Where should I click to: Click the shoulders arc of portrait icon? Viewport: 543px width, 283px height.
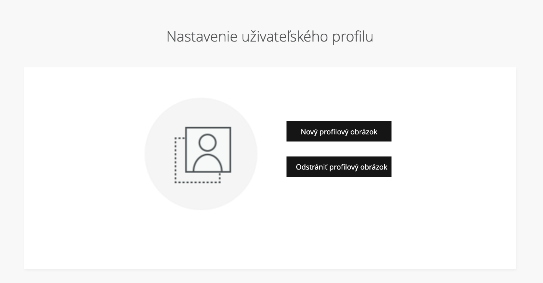(208, 162)
